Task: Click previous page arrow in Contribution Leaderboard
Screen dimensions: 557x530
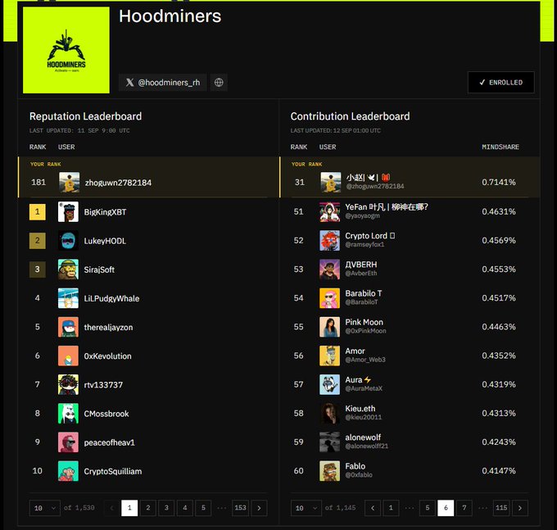Action: coord(373,508)
